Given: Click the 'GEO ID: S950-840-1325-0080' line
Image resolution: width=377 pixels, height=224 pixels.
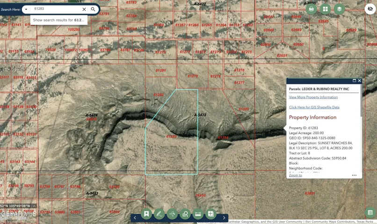Looking at the screenshot, I should click(312, 138).
